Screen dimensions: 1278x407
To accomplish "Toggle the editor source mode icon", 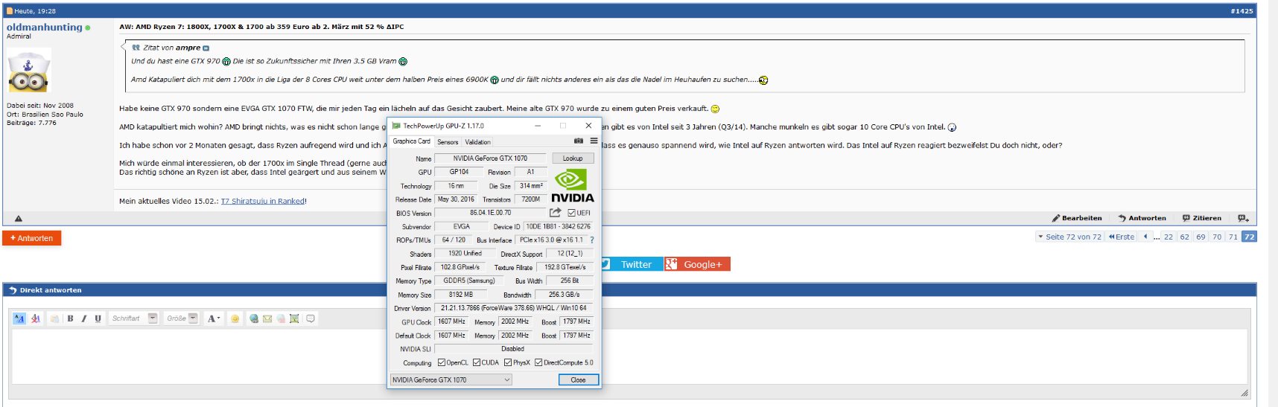I will (x=19, y=318).
